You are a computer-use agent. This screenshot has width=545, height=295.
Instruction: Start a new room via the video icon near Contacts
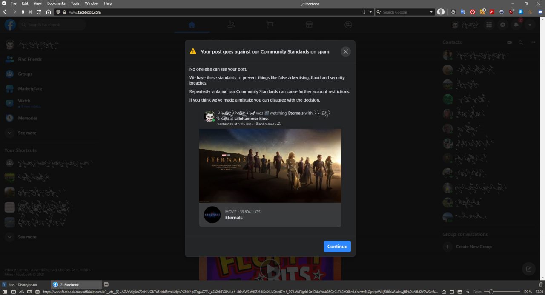tap(509, 42)
